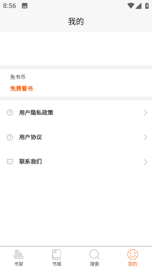Select the 搜索 magnifier icon

[95, 254]
